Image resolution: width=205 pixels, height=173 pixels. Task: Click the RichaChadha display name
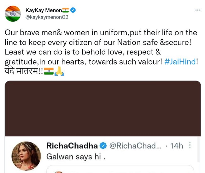point(72,146)
